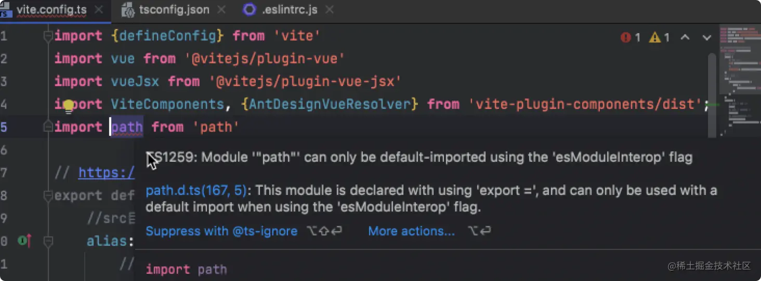Click the yellow intention light bulb
761x281 pixels.
click(69, 107)
